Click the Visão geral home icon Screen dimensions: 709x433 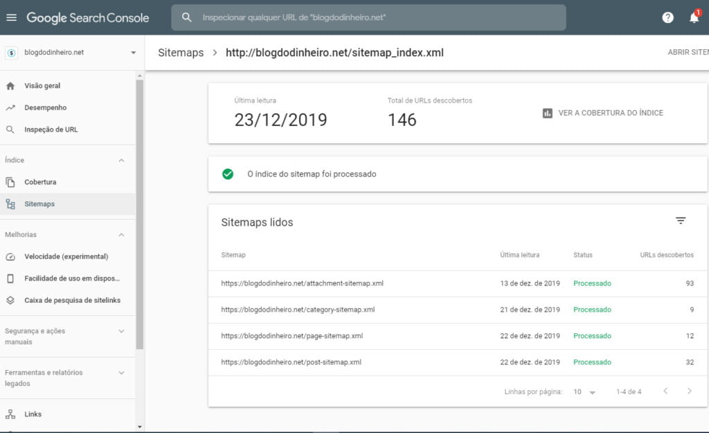click(10, 86)
